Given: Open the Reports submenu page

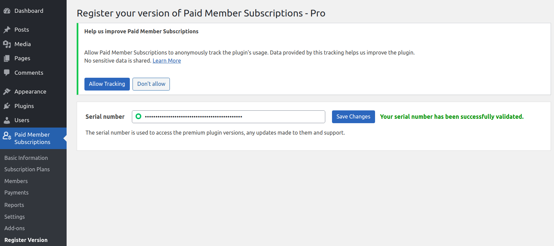Looking at the screenshot, I should 14,205.
